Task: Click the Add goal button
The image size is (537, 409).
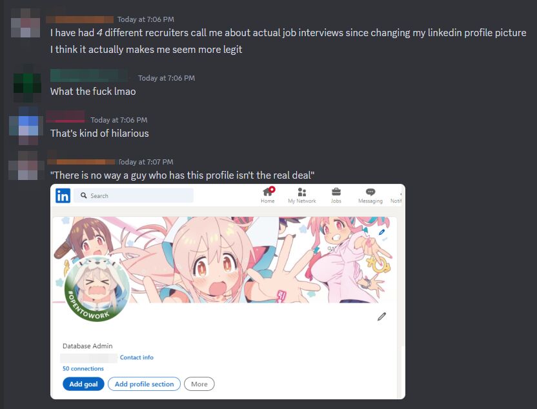Action: (83, 384)
